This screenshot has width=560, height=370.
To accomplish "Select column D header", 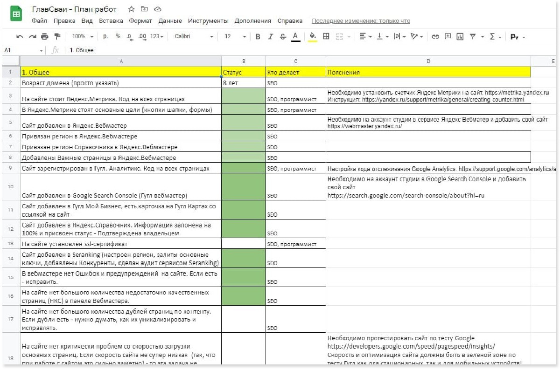I will (428, 61).
